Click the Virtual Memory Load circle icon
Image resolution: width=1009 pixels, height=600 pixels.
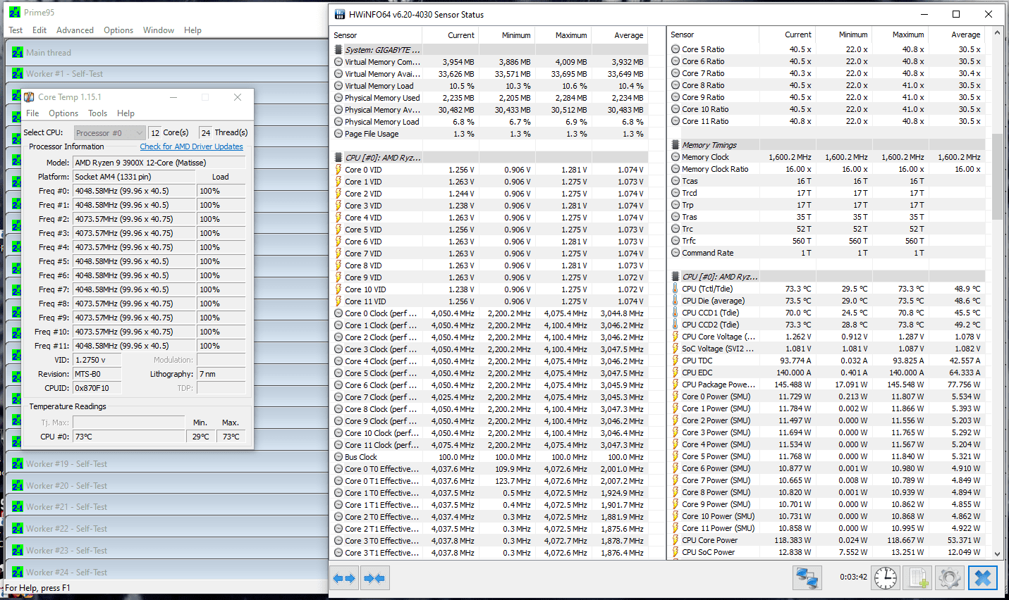pos(338,86)
